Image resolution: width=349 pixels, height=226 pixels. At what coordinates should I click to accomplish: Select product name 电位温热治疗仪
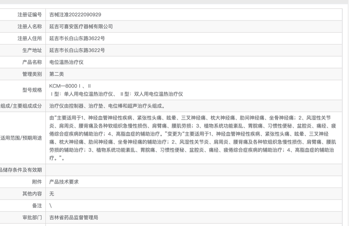coord(66,62)
